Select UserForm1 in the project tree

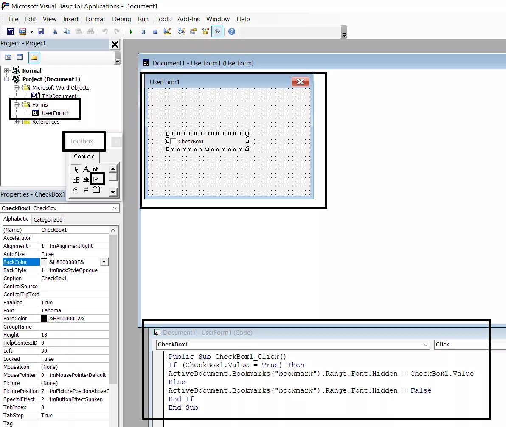(55, 113)
